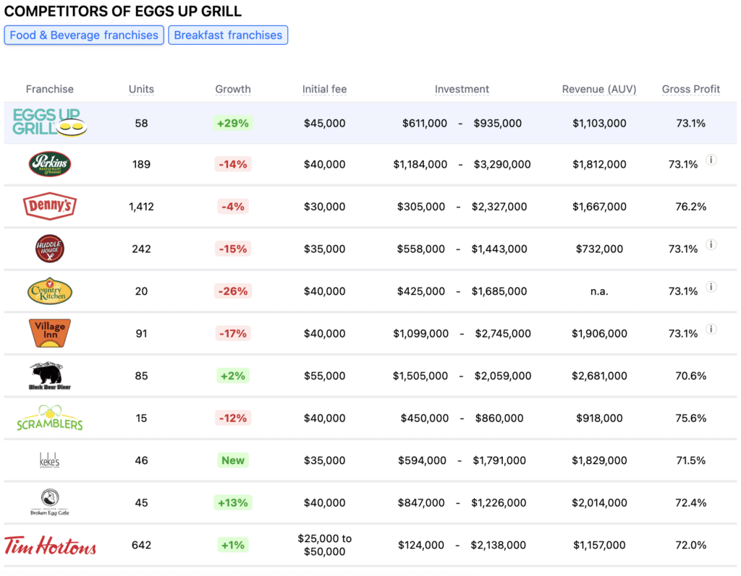Click the Tim Hortons logo
This screenshot has height=576, width=741.
[50, 546]
